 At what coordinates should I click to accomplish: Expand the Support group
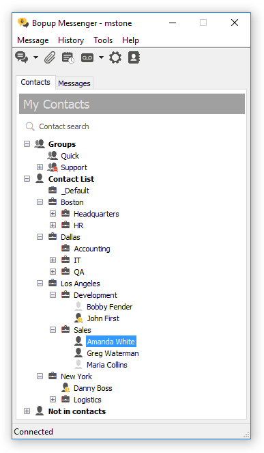40,167
